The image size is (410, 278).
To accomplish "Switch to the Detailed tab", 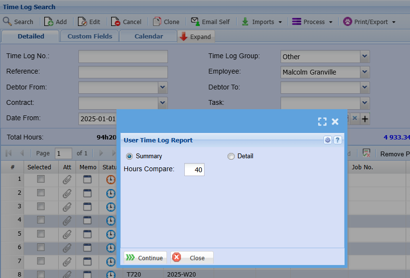I will [31, 37].
